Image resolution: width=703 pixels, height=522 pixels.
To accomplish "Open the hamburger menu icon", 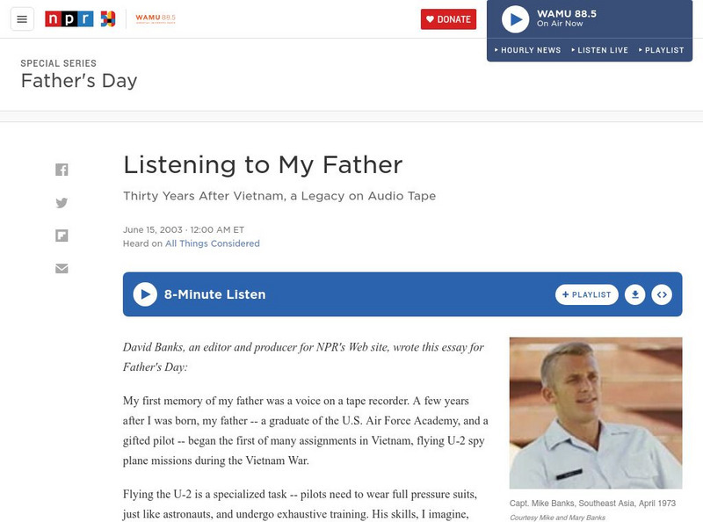I will coord(22,19).
